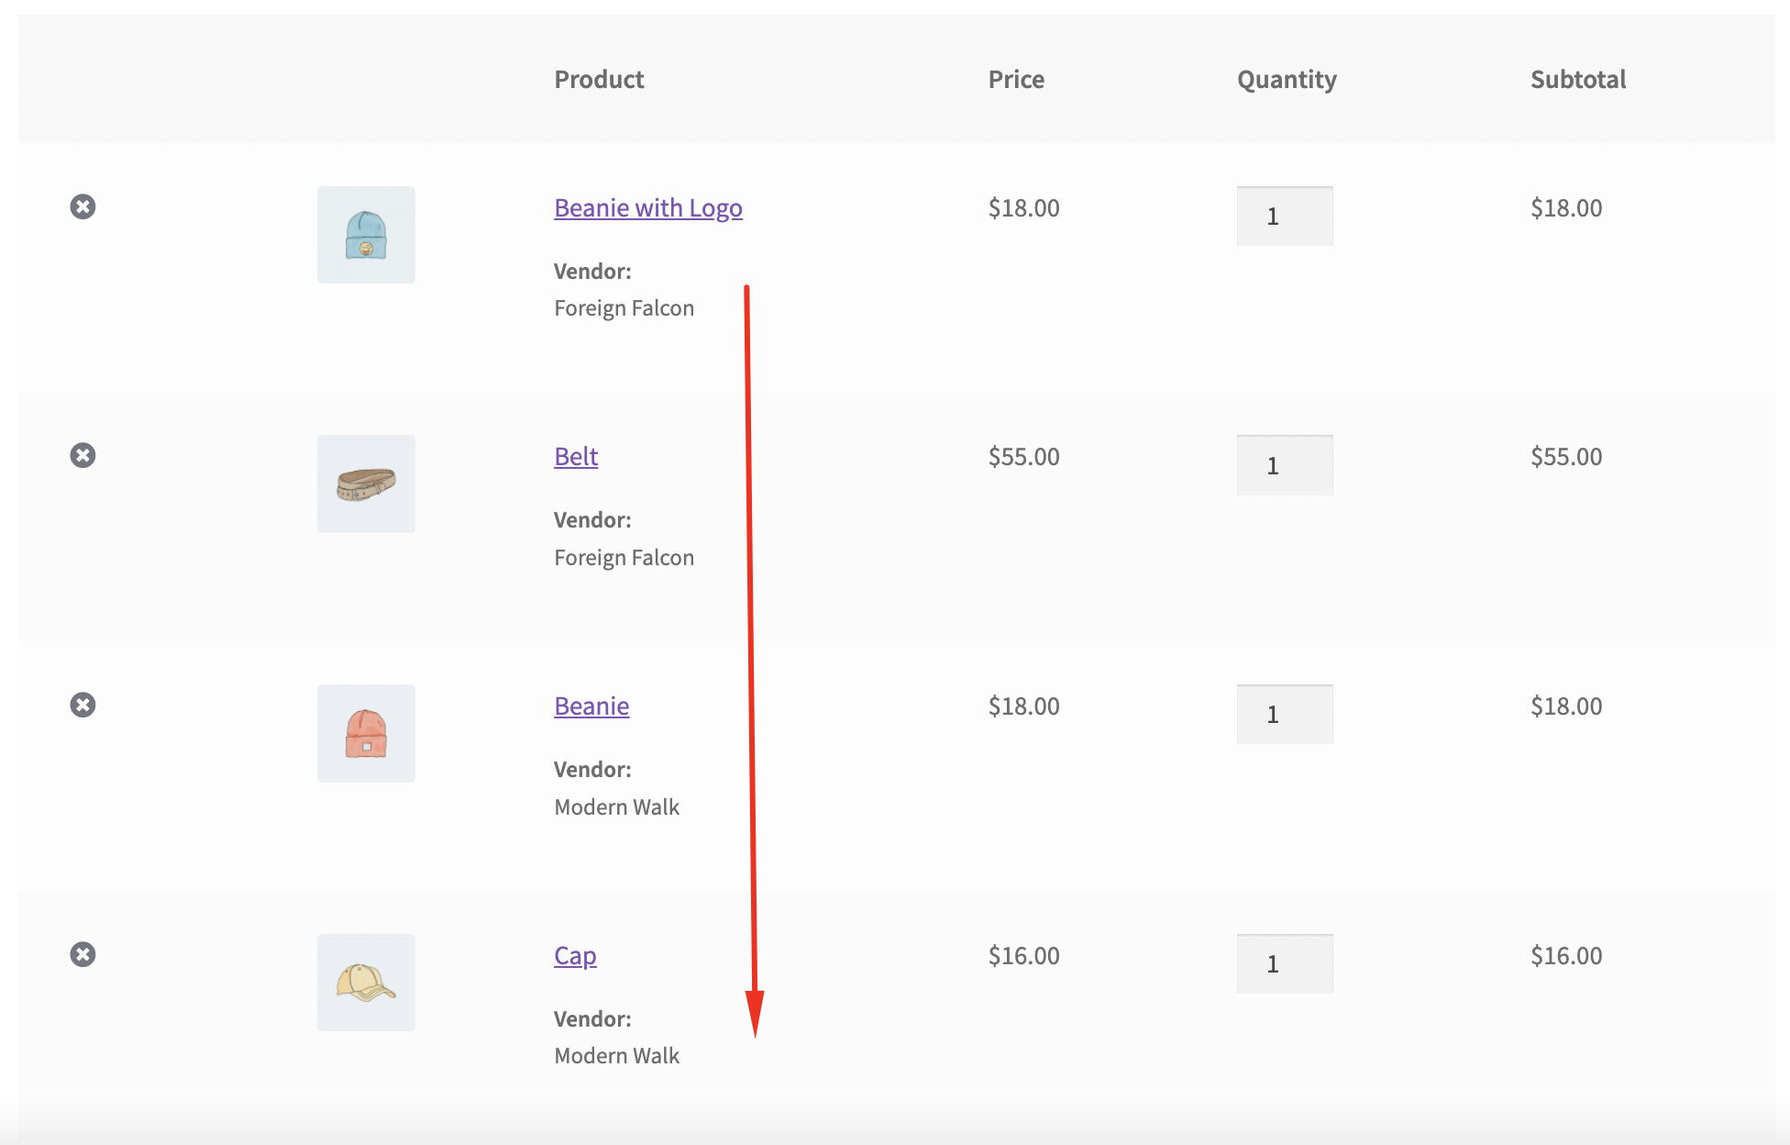Open the yellow Cap product thumbnail
Screen dimensions: 1790x1145
[x=366, y=983]
